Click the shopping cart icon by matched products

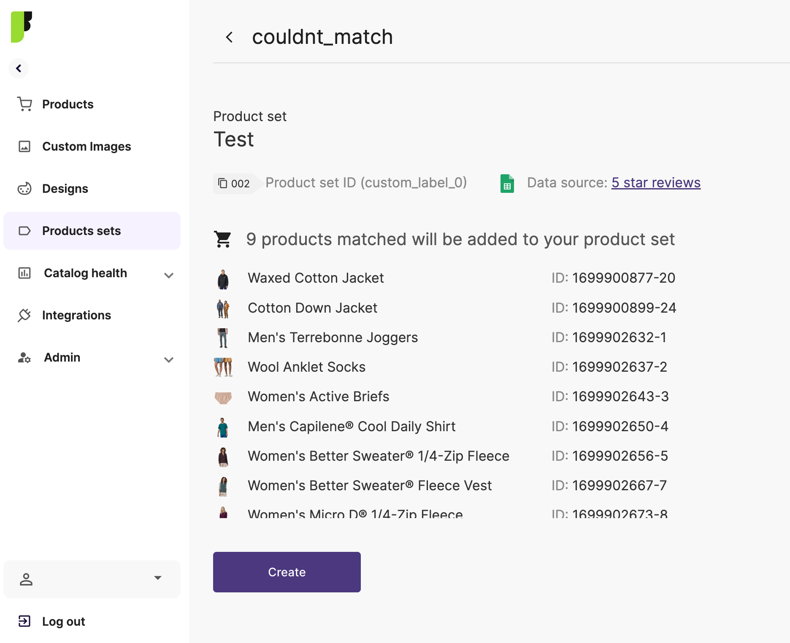click(x=223, y=239)
